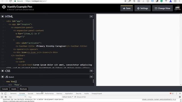
Task: Open JS editor settings gear
Action: (x=3, y=77)
